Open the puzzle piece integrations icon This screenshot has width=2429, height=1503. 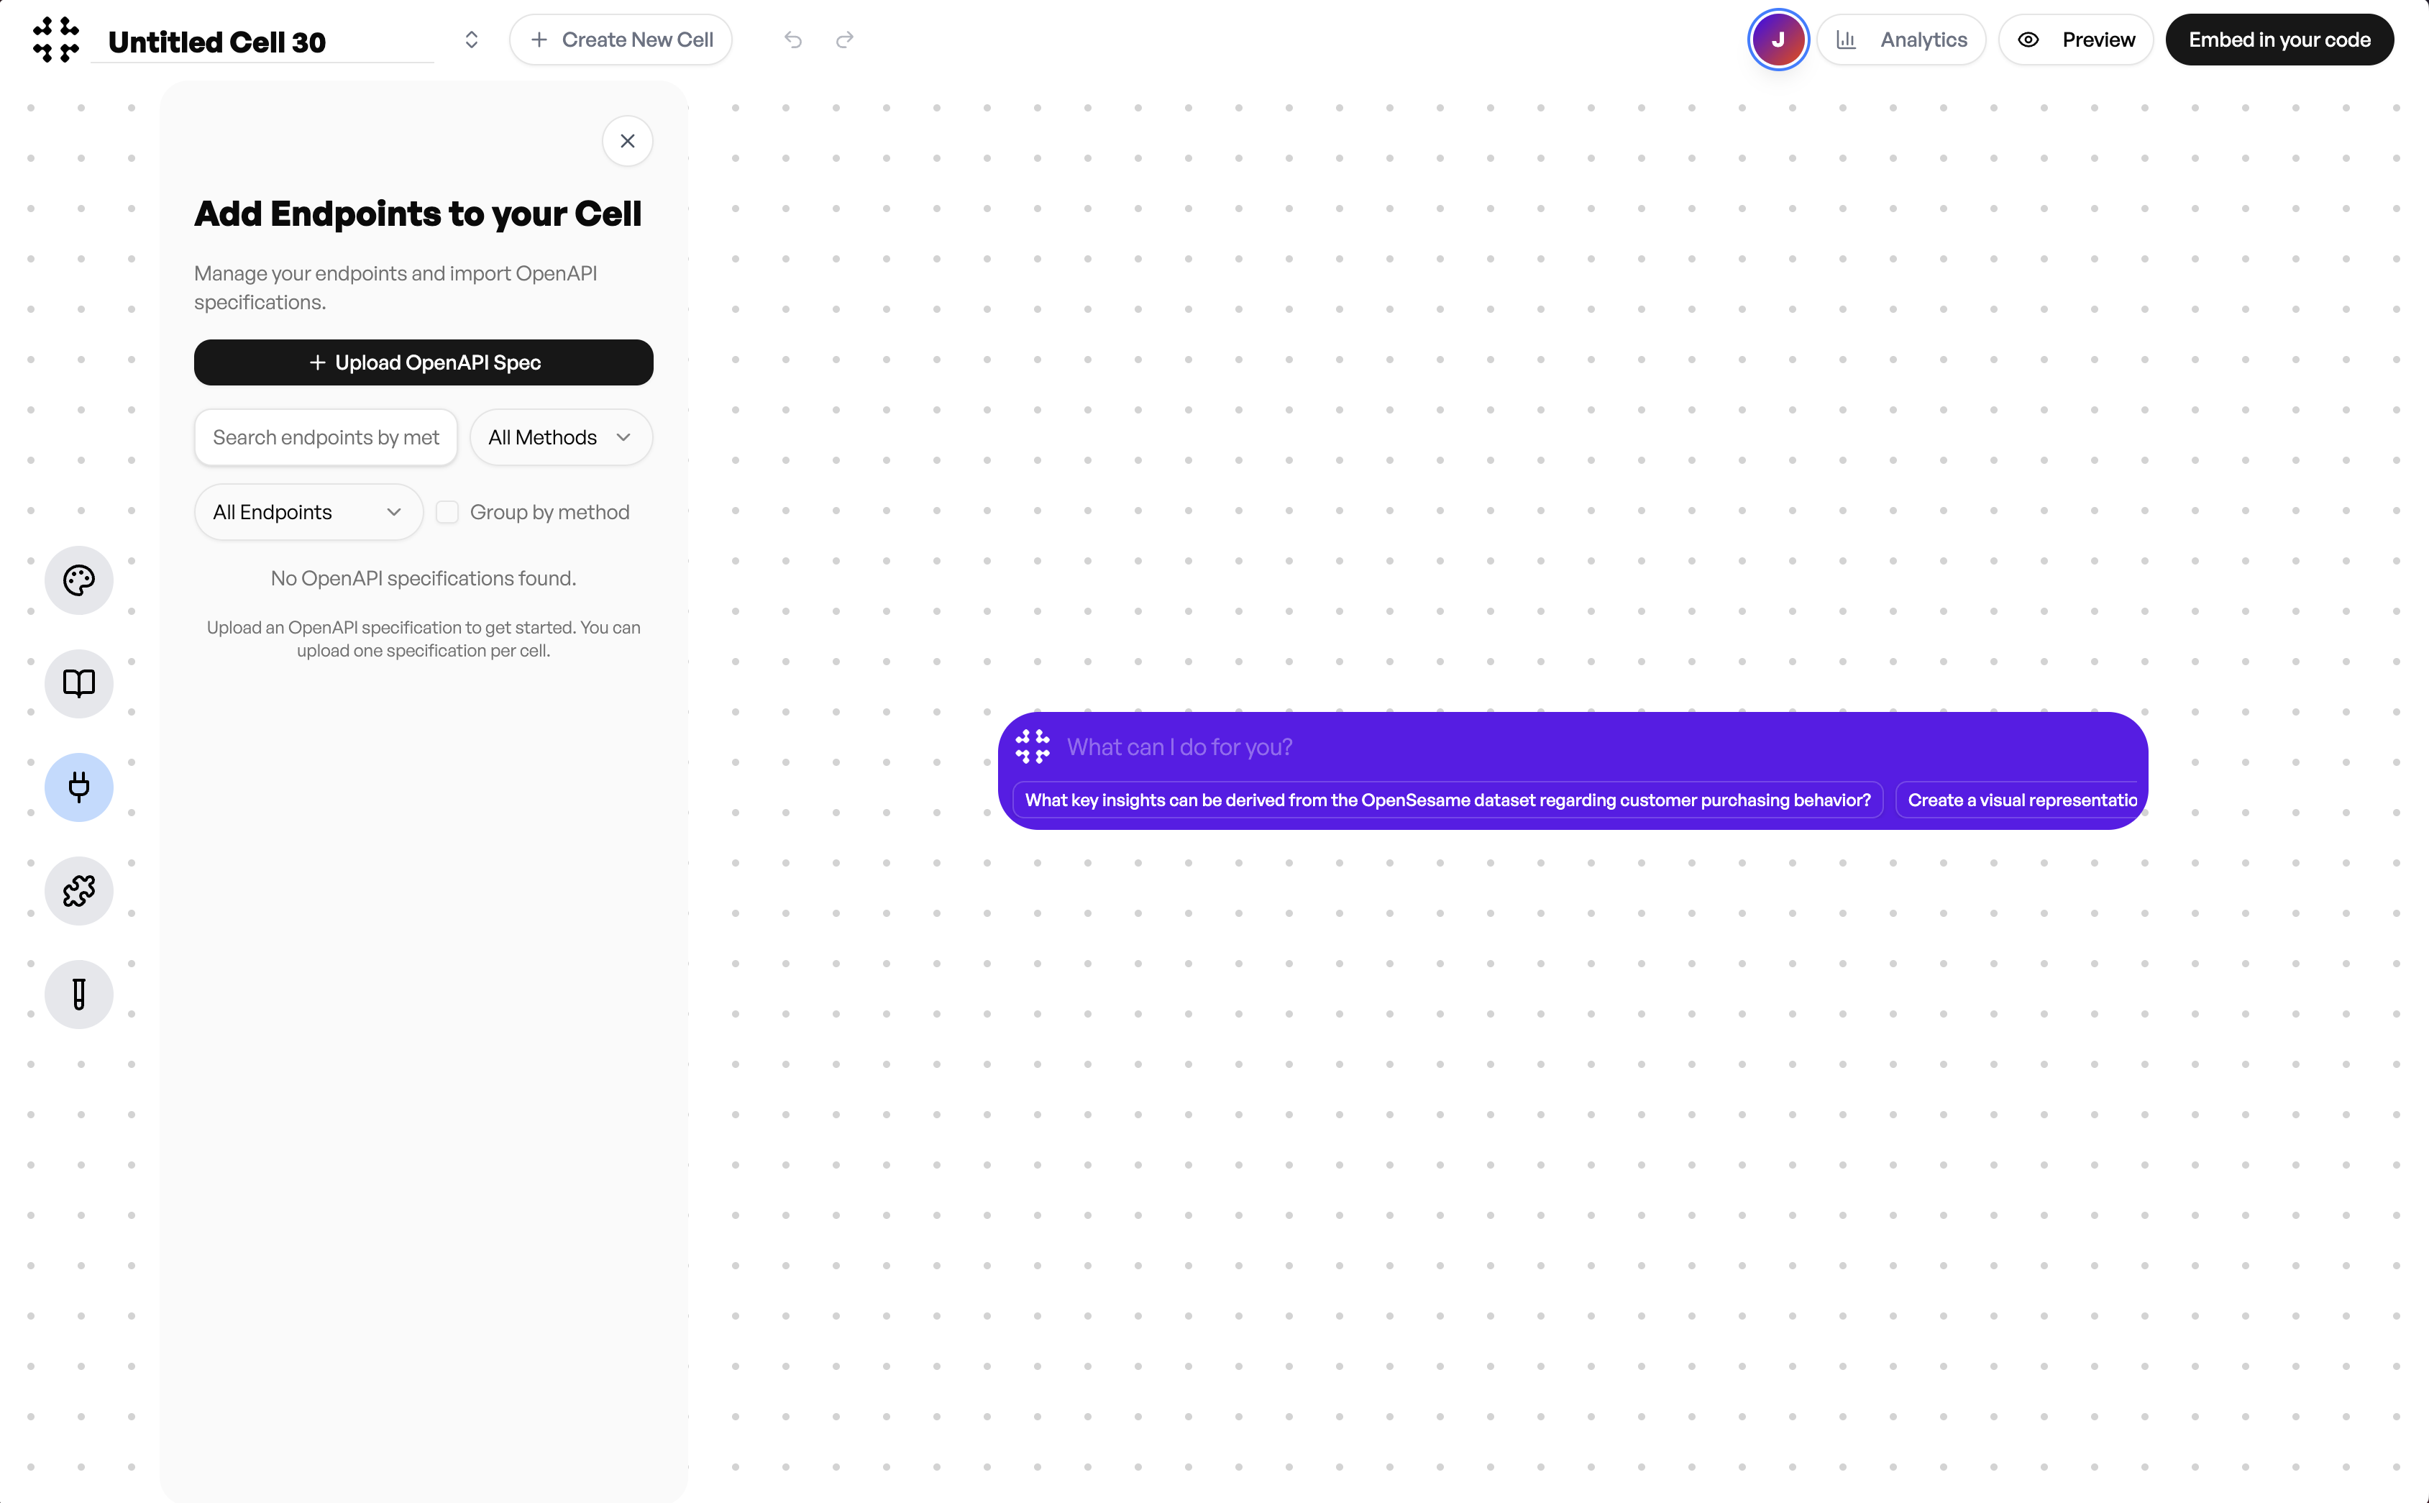[x=78, y=891]
